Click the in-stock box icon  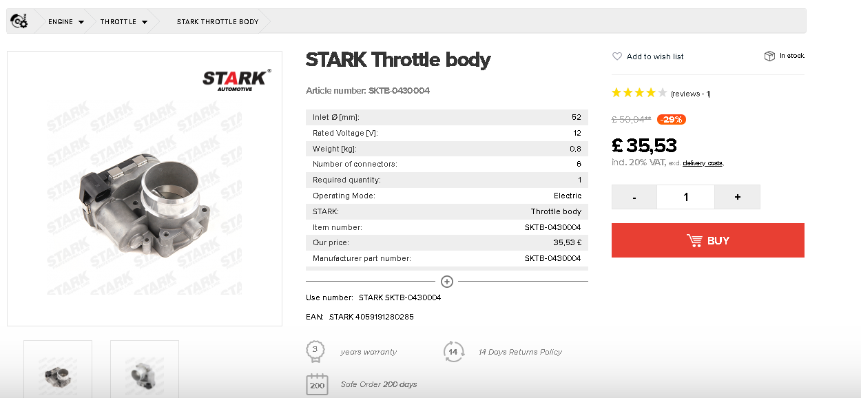tap(770, 56)
